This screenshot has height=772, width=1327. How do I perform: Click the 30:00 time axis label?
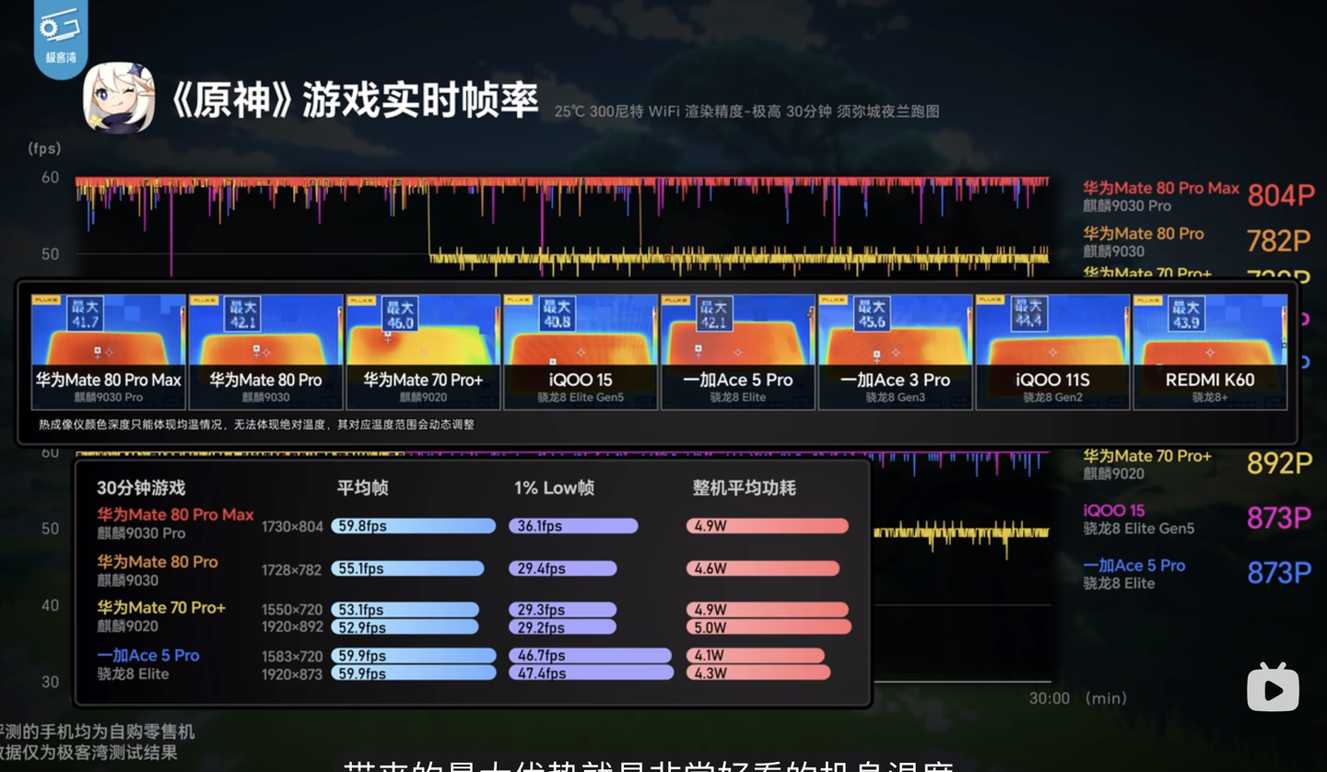(x=1050, y=698)
